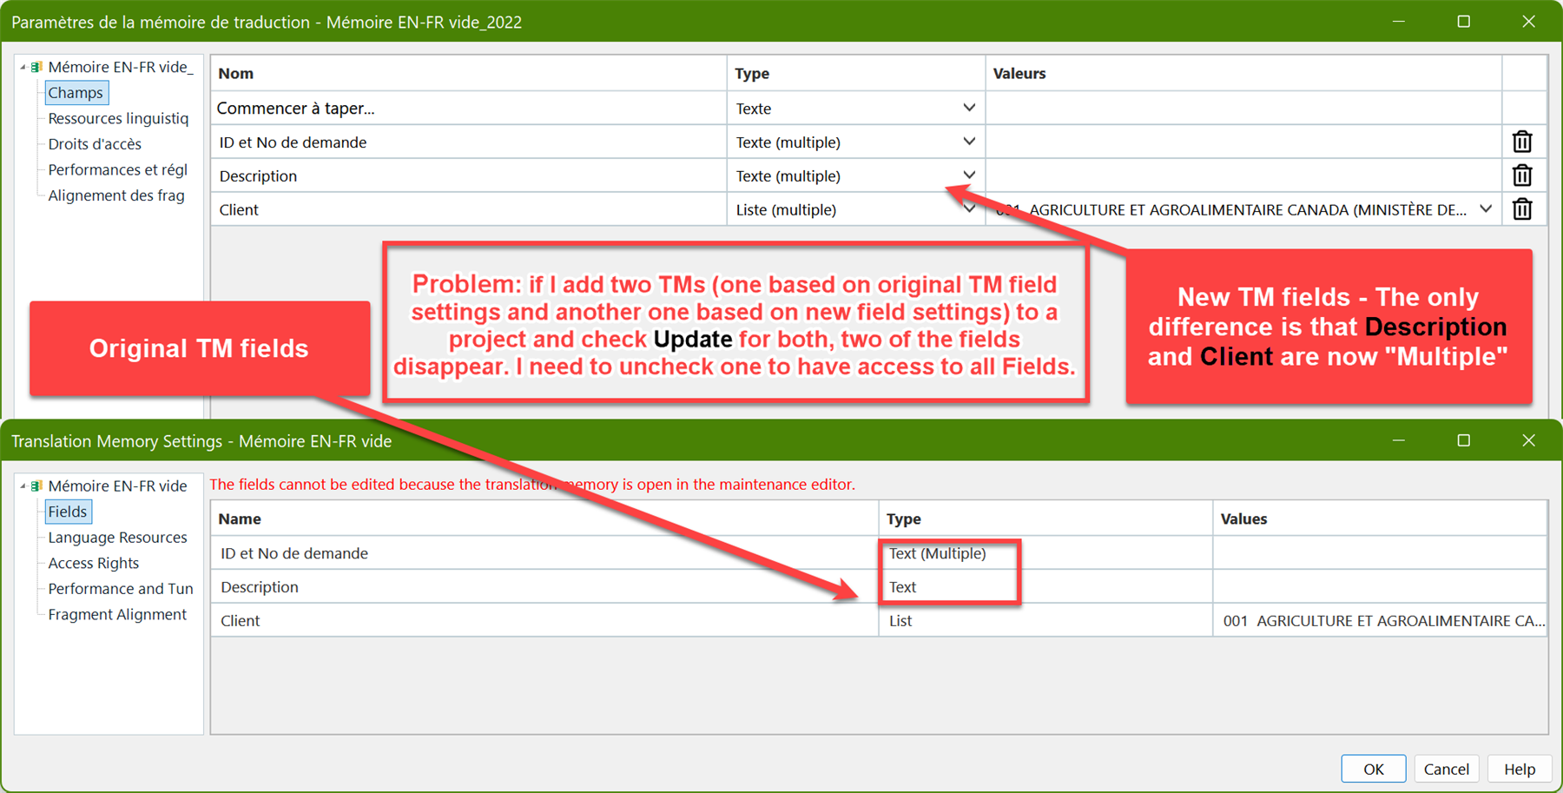The image size is (1563, 793).
Task: Open Fragment Alignment tree item
Action: tap(117, 614)
